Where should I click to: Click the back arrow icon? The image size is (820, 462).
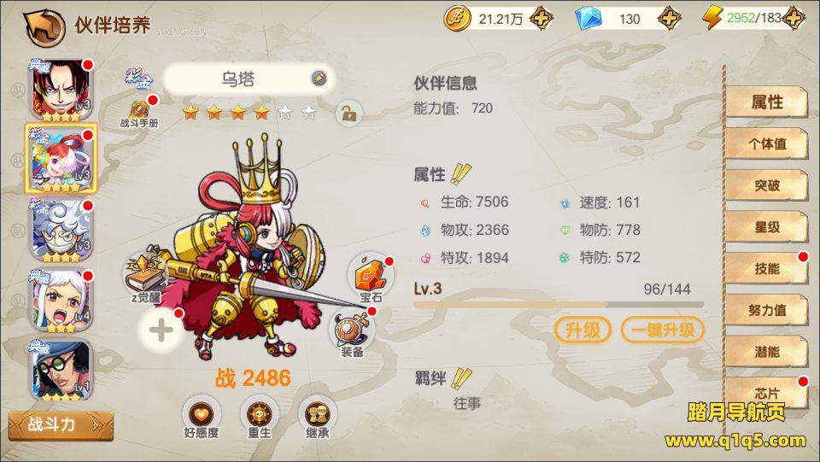[45, 27]
